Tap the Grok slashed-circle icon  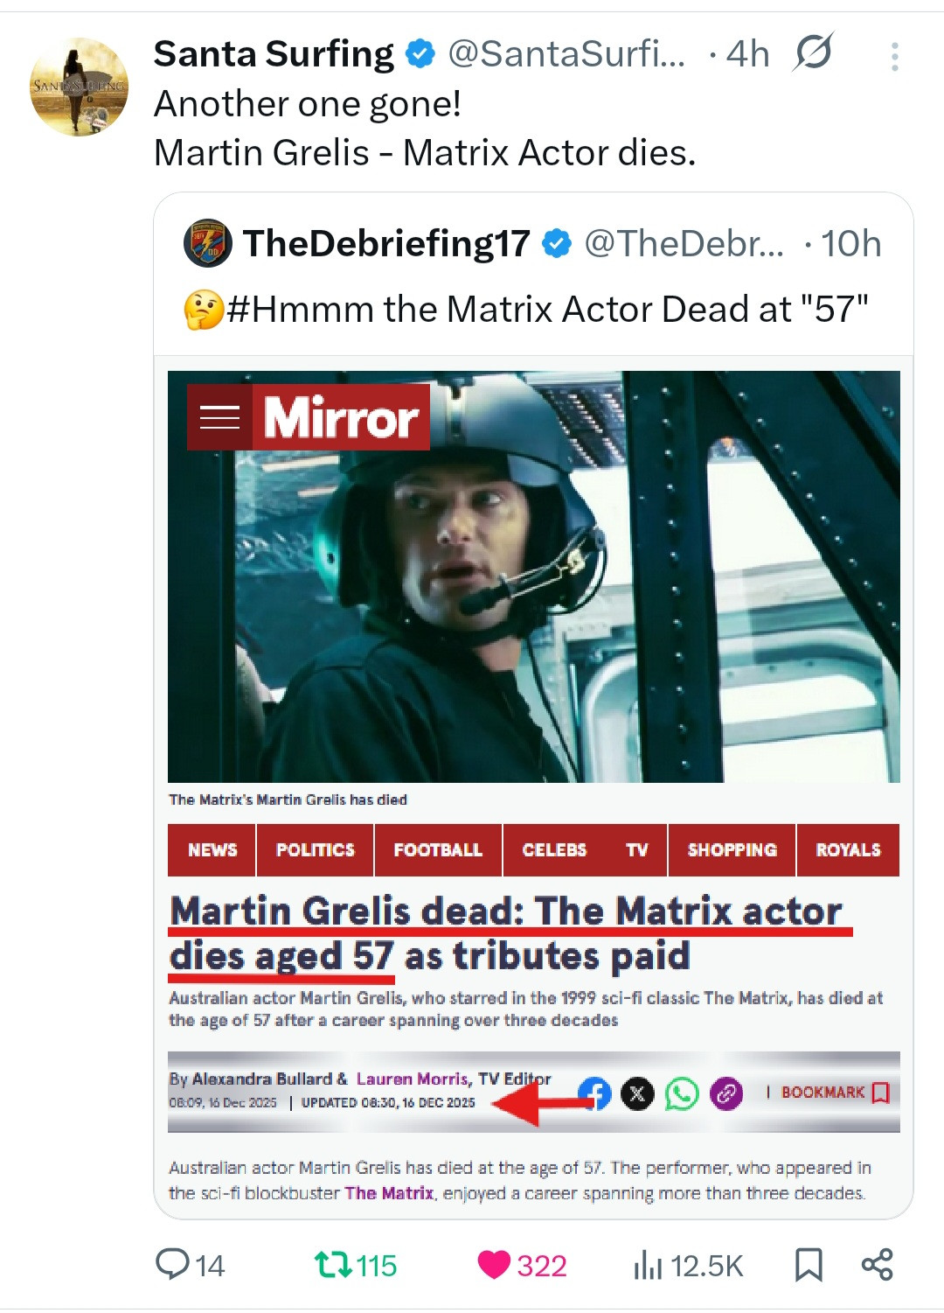813,53
